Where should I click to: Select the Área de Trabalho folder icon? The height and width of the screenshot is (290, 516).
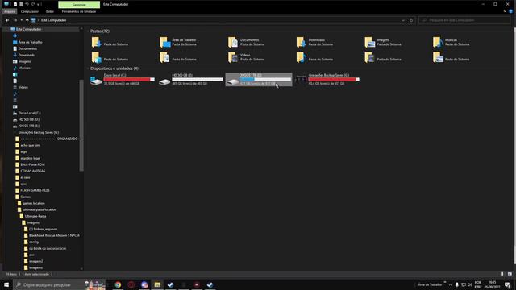164,42
